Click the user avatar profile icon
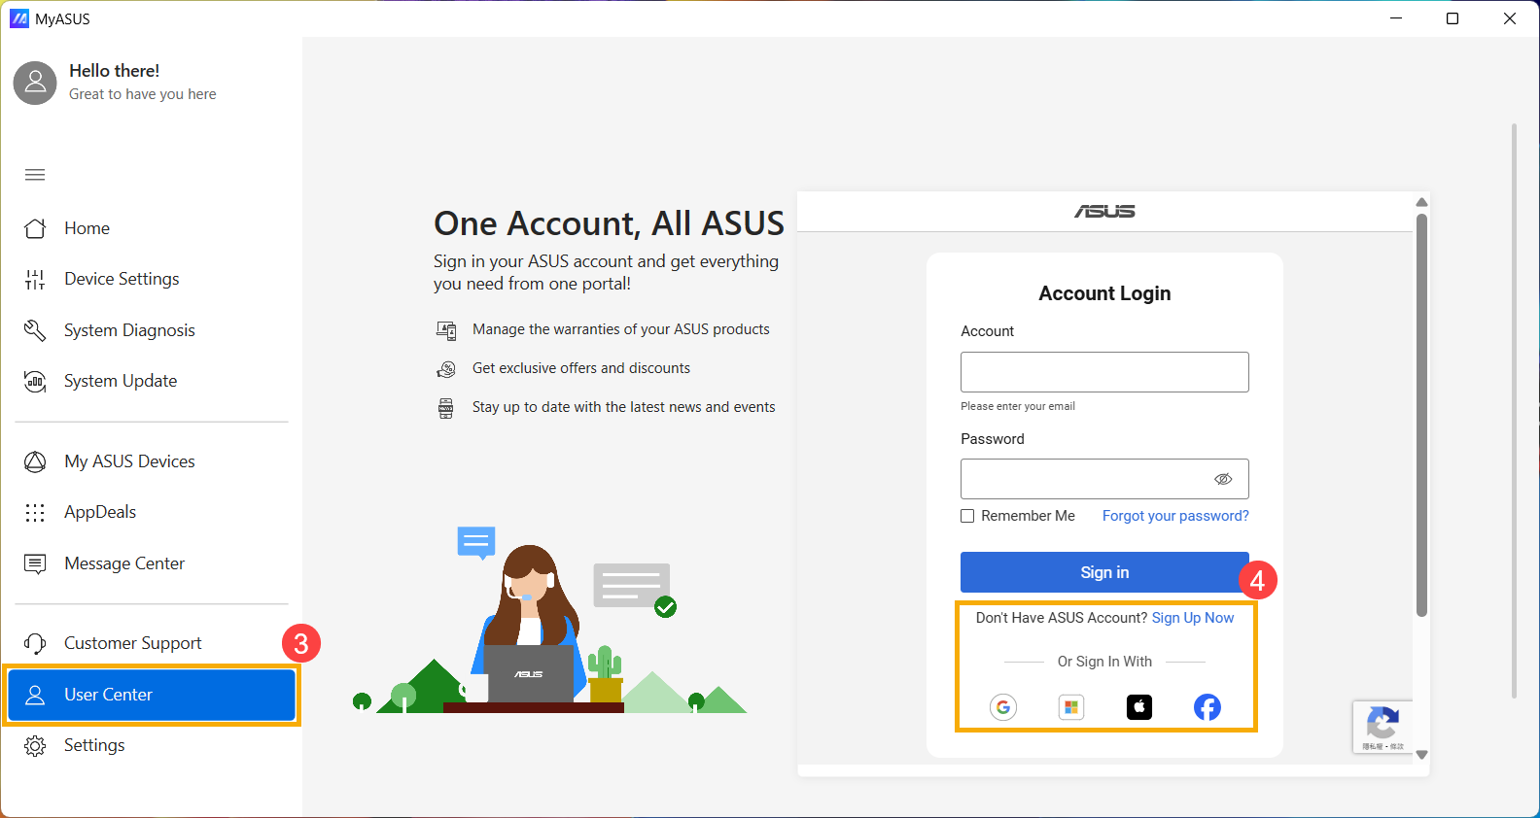 [35, 83]
